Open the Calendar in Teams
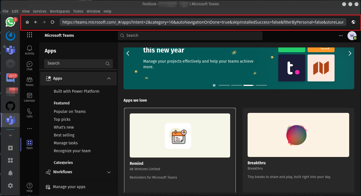Viewport: 361px width, 196px height. 30,97
